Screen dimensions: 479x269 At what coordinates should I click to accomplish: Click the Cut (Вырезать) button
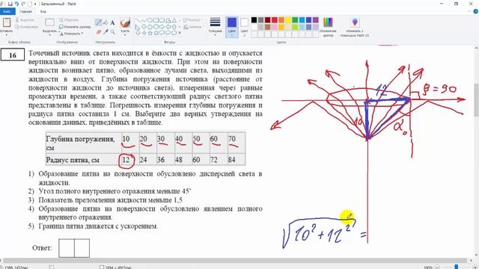tap(25, 20)
